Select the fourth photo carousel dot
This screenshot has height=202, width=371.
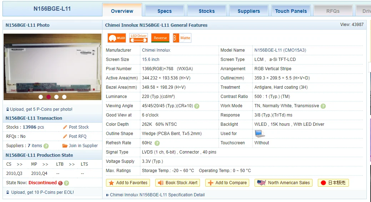[64, 97]
